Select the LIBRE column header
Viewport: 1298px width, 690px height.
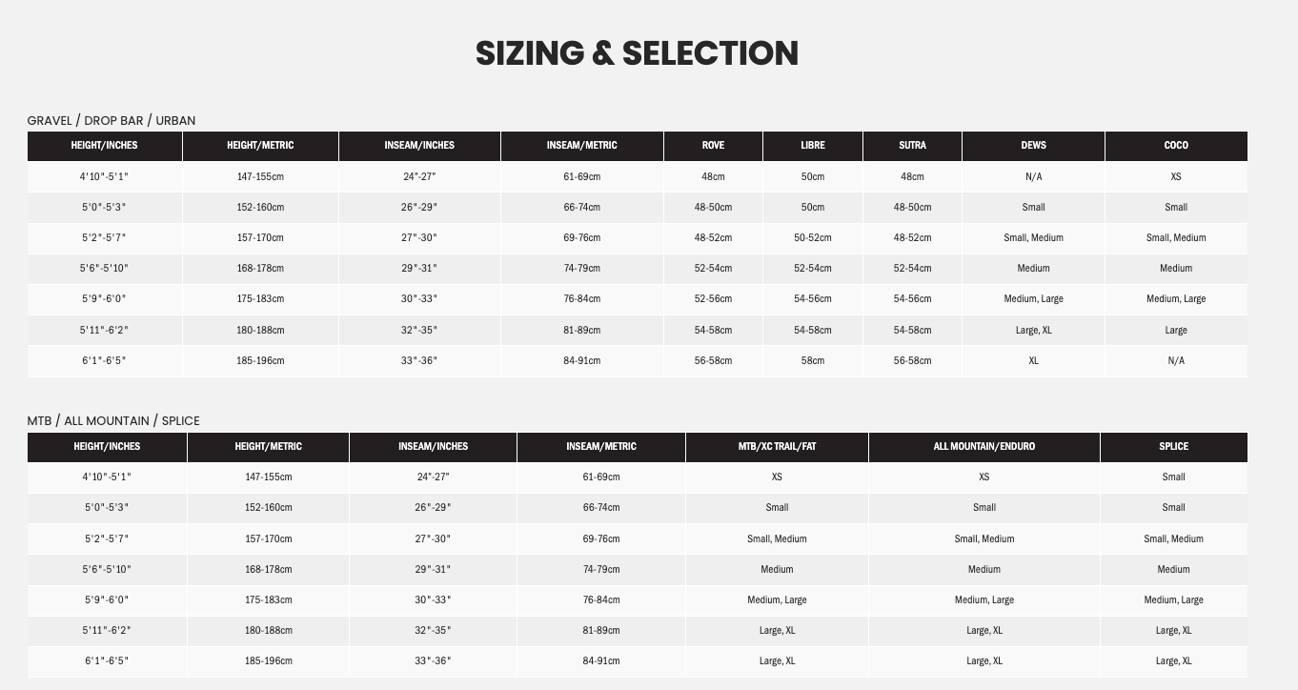(813, 146)
